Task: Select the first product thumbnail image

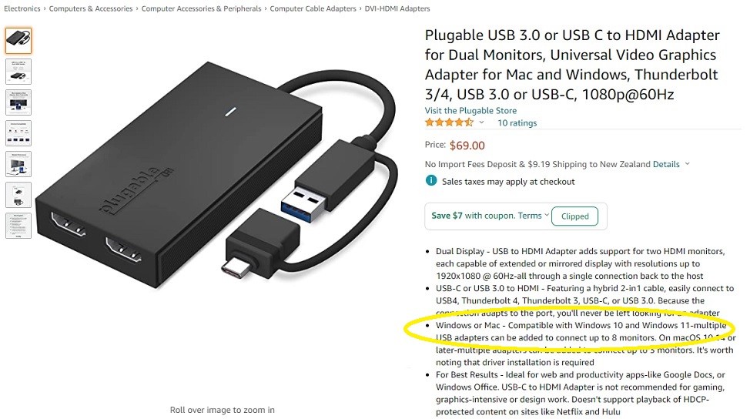Action: point(18,41)
